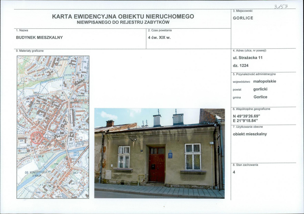Click the handwritten number 3153
Image resolution: width=304 pixels, height=214 pixels.
click(x=281, y=7)
